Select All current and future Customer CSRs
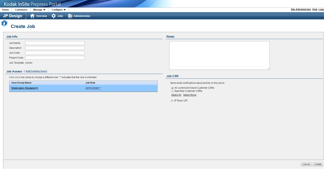Image resolution: width=324 pixels, height=169 pixels. tap(172, 88)
